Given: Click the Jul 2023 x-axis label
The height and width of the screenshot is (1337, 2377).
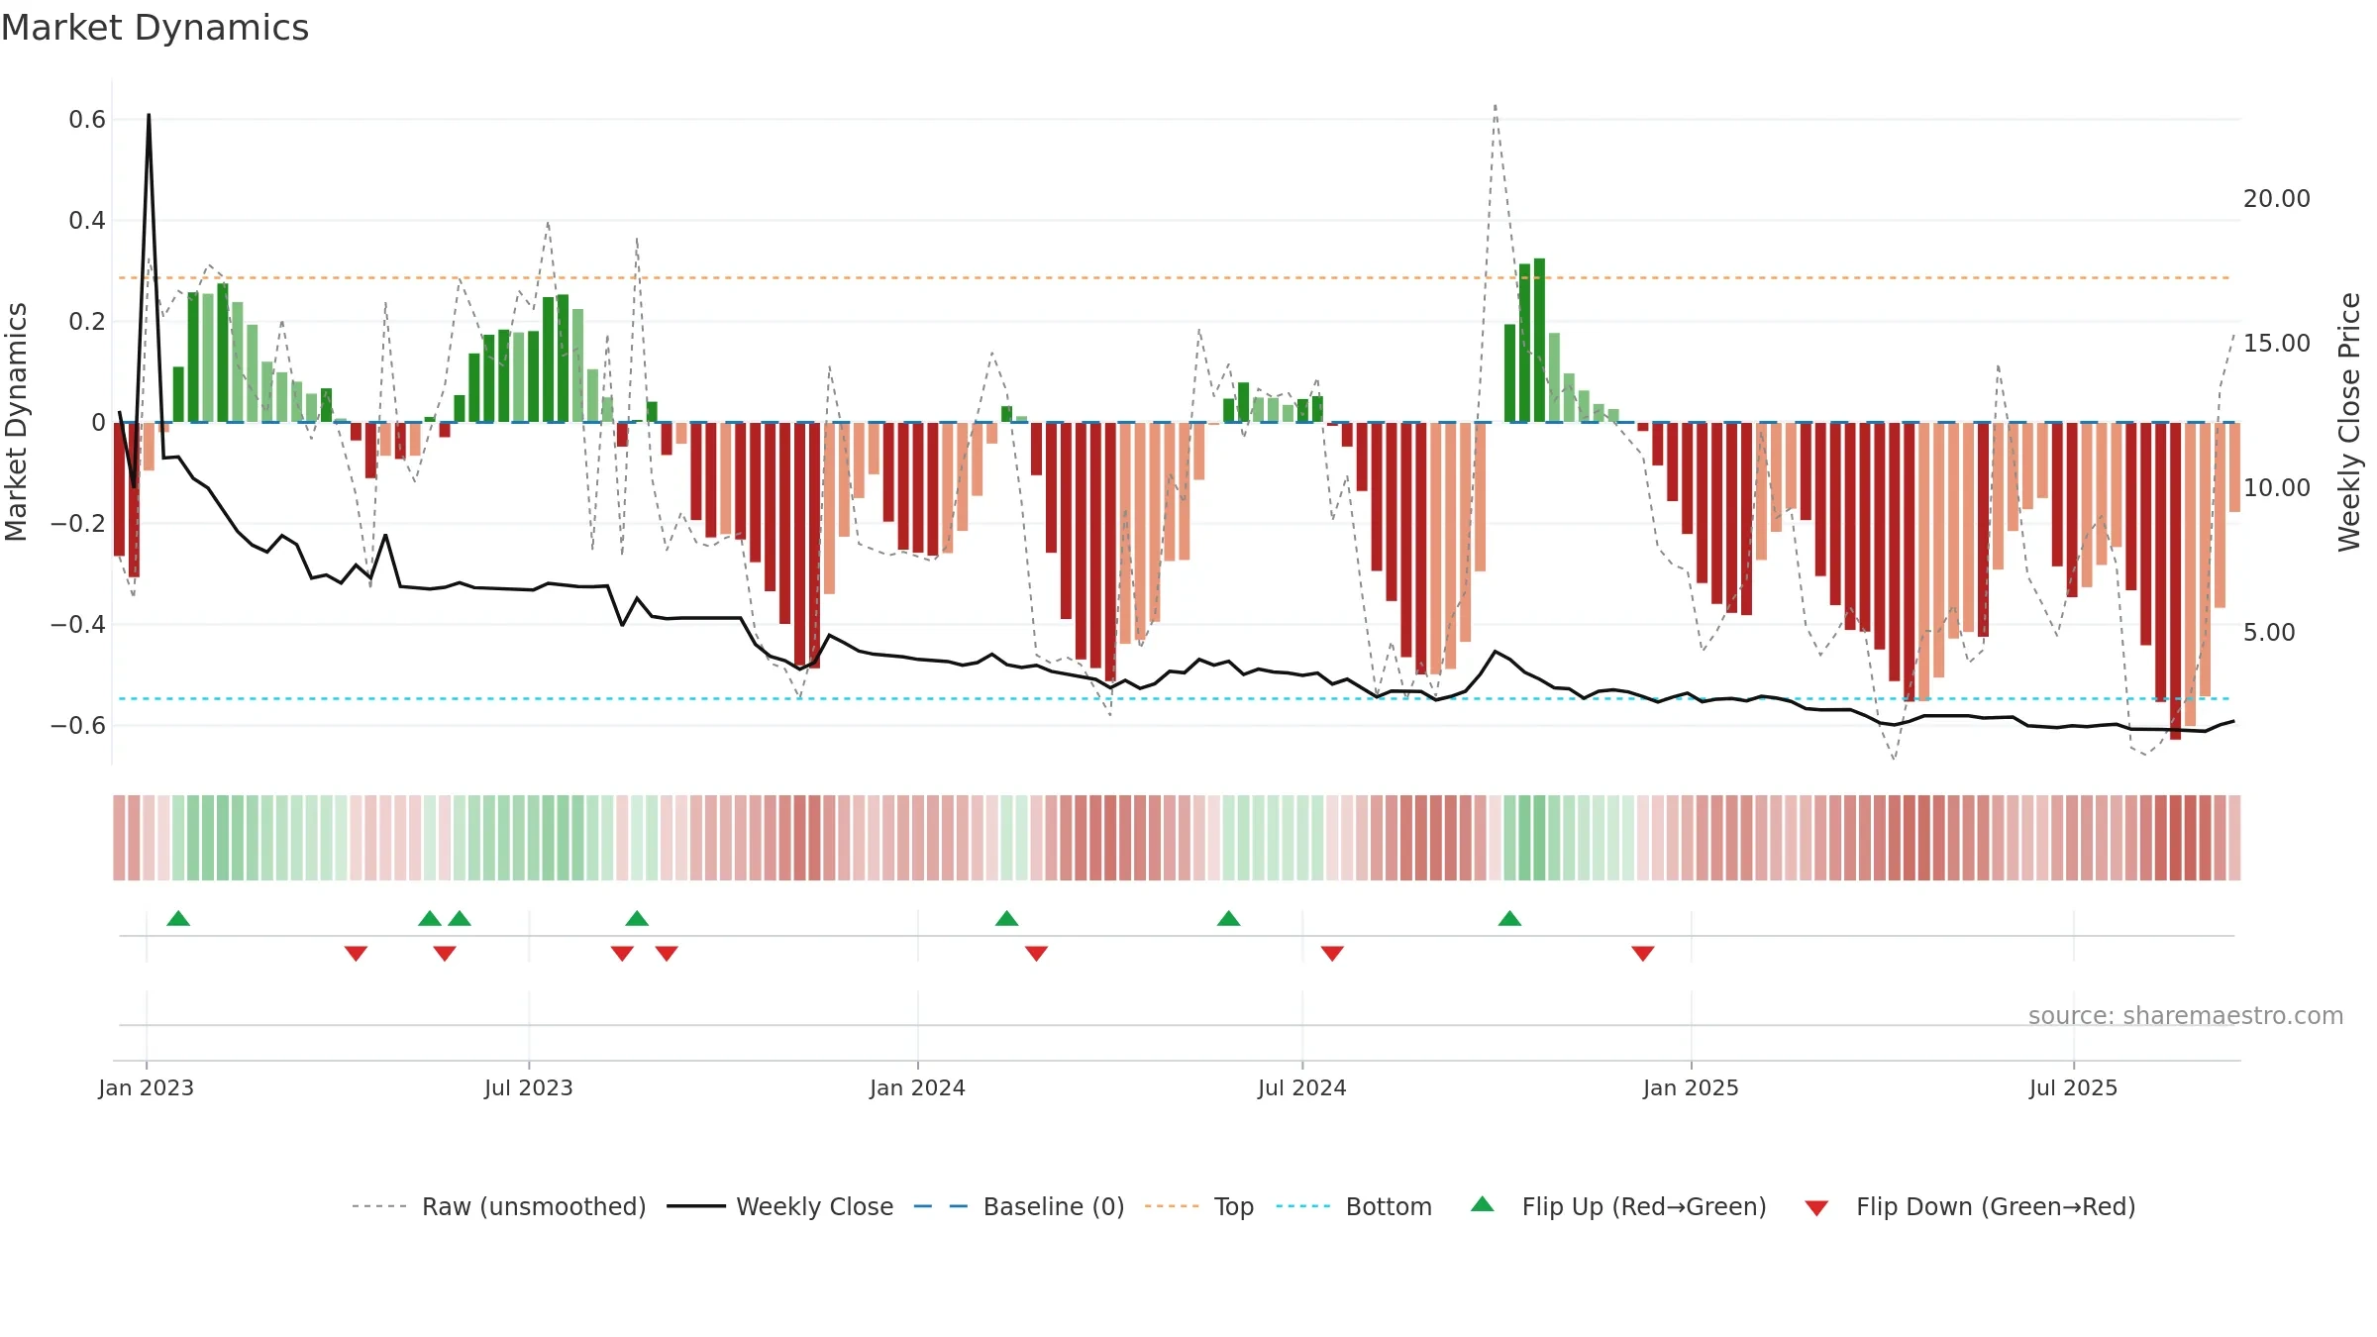Looking at the screenshot, I should coord(529,1087).
